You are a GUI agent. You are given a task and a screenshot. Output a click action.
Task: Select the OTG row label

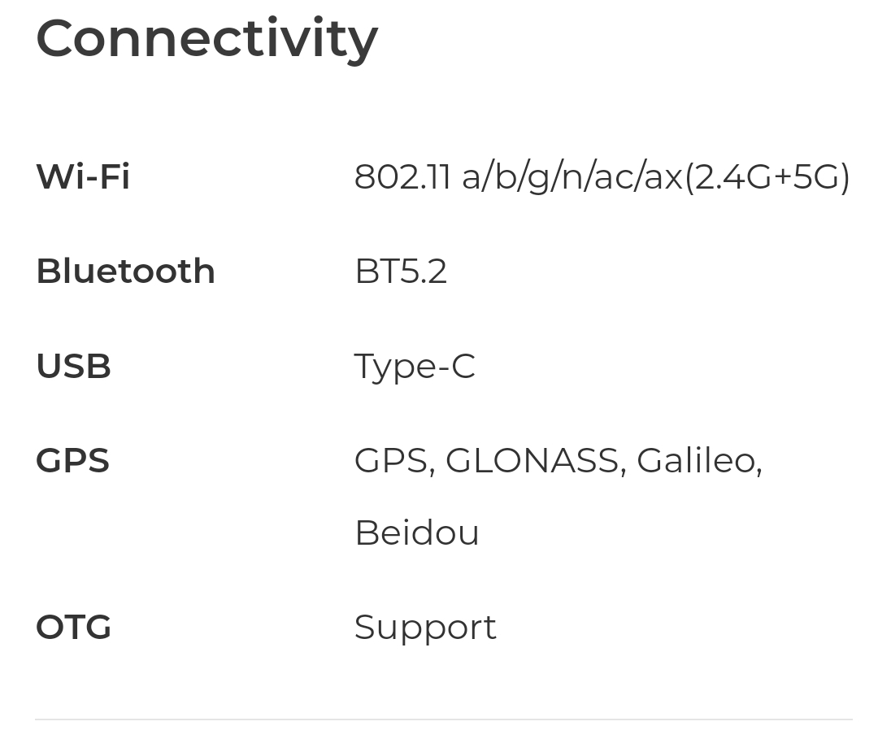74,627
